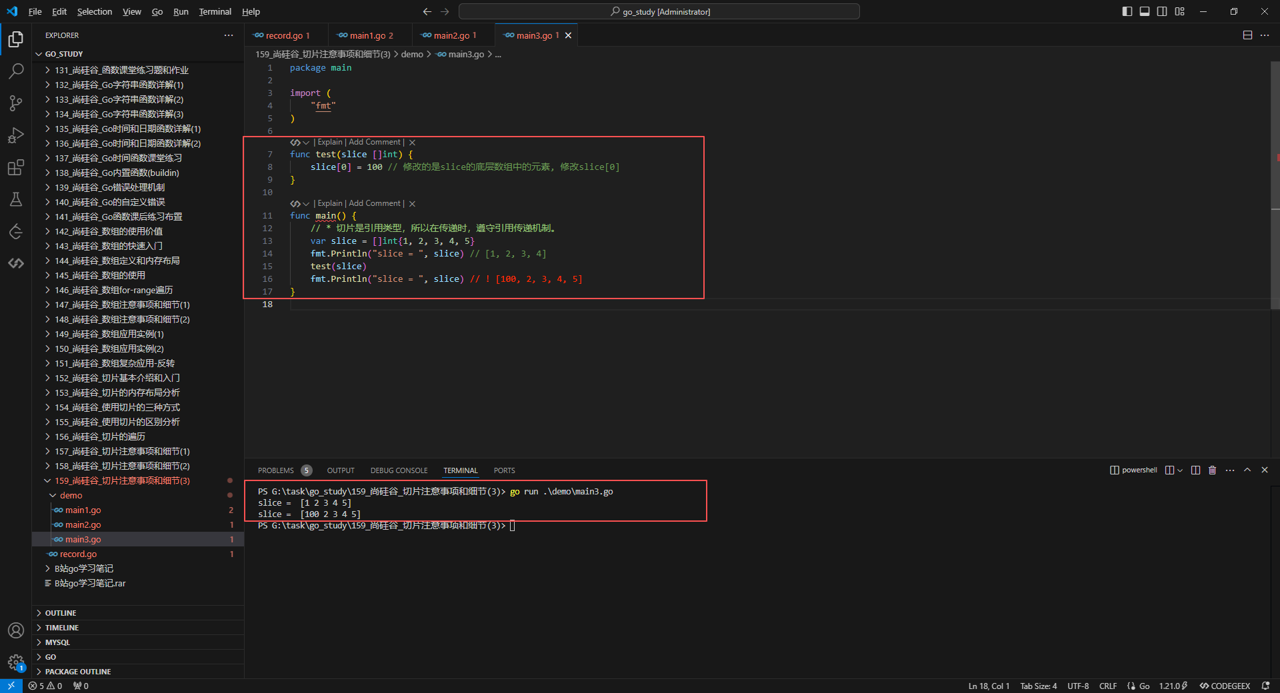The width and height of the screenshot is (1280, 693).
Task: Switch to the main2.go tab
Action: 452,35
